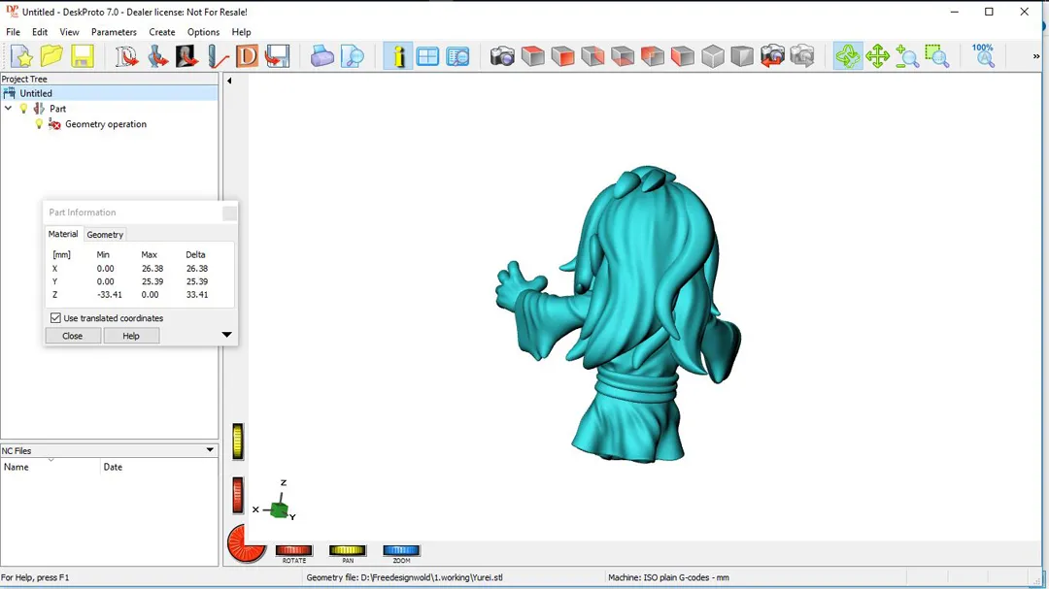Sort NC Files by the Name column
Viewport: 1049px width, 589px height.
coord(51,468)
